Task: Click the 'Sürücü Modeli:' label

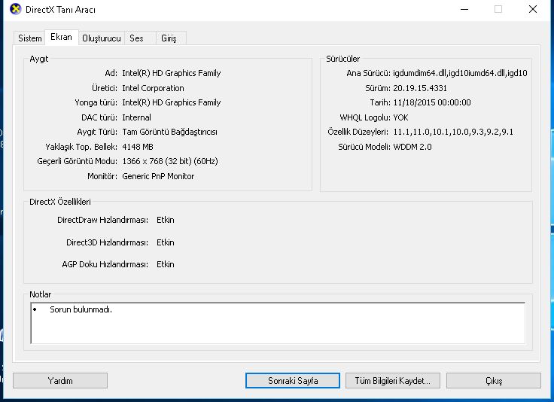Action: pos(364,147)
